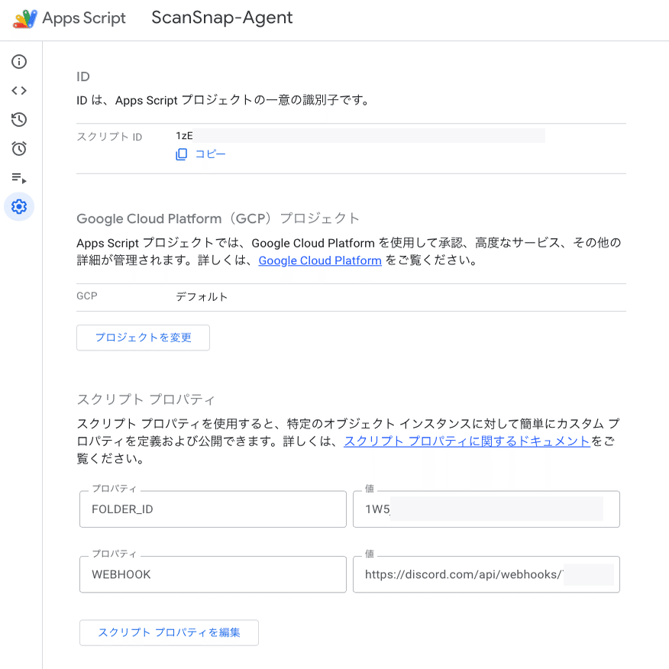Open the Overview info icon in sidebar
The image size is (669, 669).
pyautogui.click(x=19, y=62)
